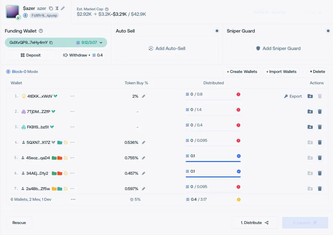333x235 pixels.
Task: Toggle Block-0 Mode
Action: pos(22,72)
